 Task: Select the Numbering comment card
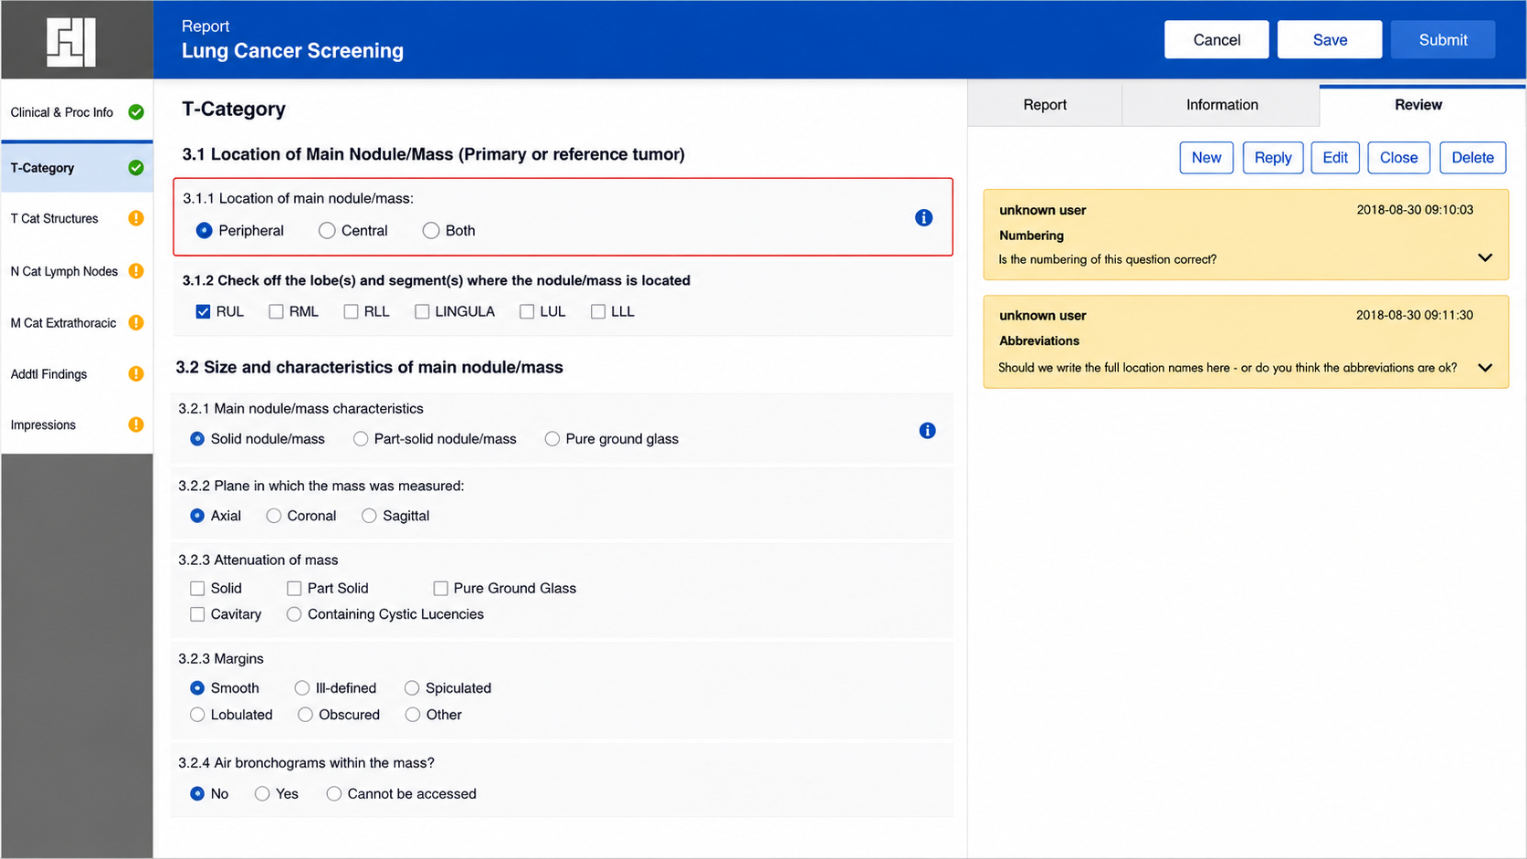pos(1246,235)
